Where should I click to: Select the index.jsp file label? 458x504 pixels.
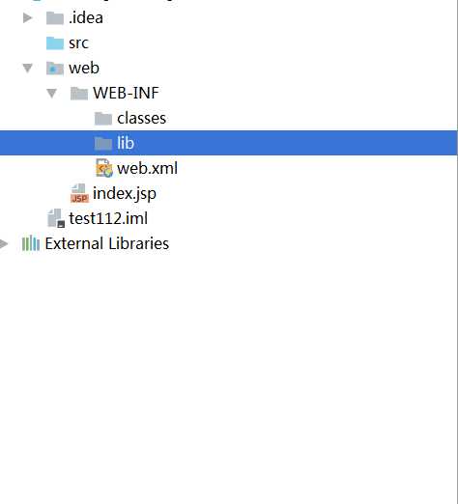125,193
